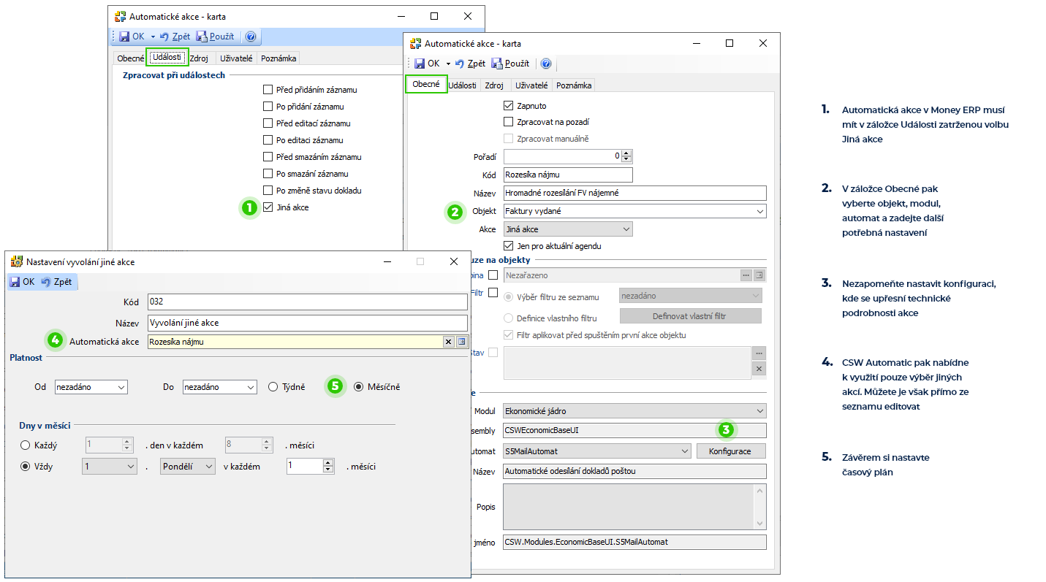Open the Akce dropdown showing Jiná akce
This screenshot has width=1046, height=582.
pos(568,229)
